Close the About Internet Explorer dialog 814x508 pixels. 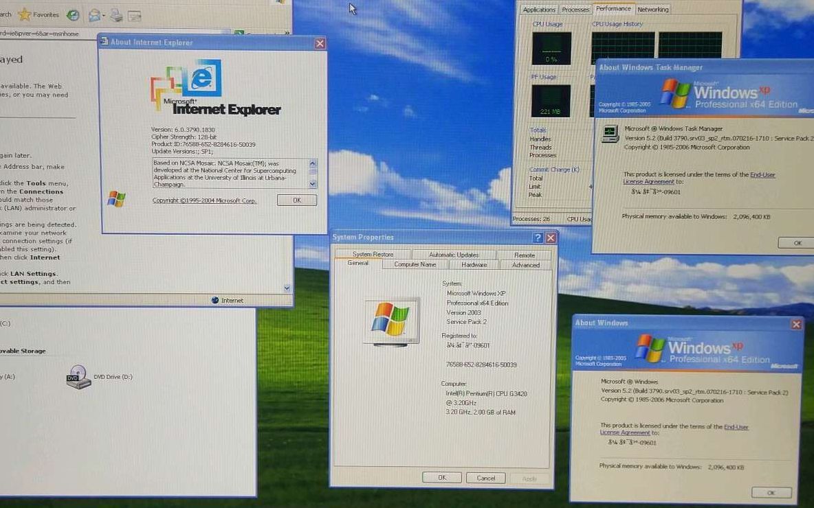click(x=320, y=43)
